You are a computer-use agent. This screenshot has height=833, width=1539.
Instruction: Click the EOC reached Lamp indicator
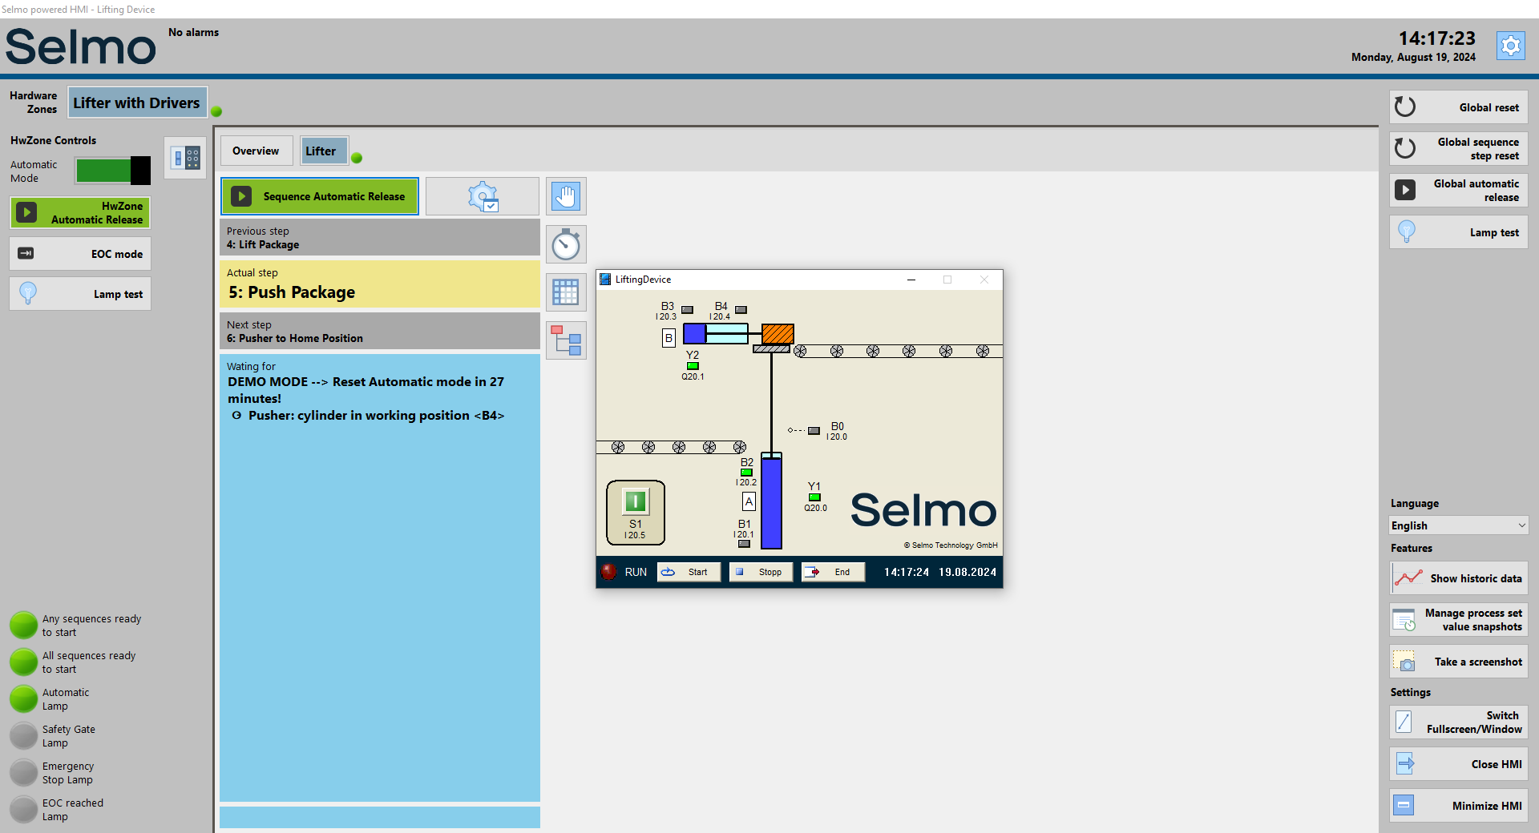point(24,810)
